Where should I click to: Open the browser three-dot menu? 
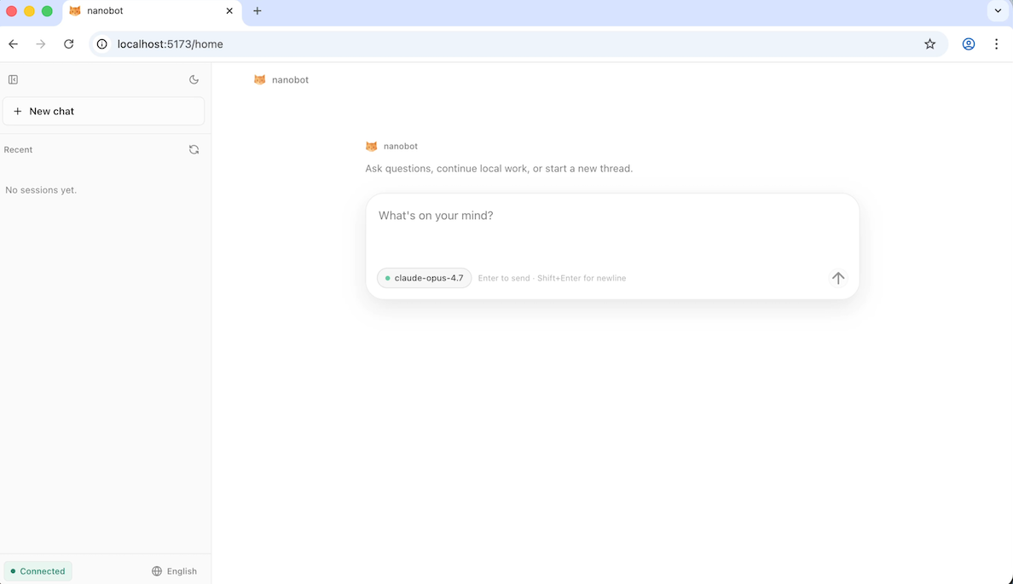coord(996,43)
